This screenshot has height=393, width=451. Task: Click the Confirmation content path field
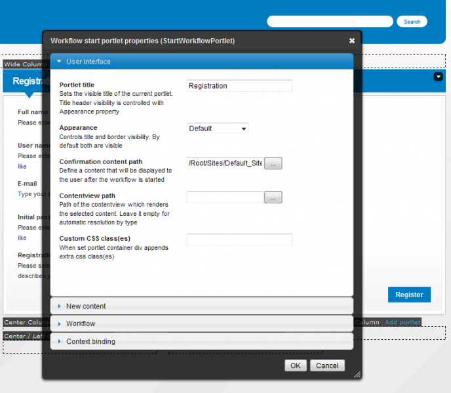point(225,163)
